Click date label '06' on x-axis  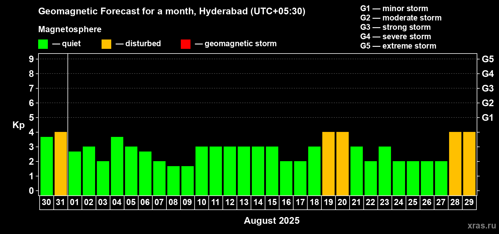145,202
